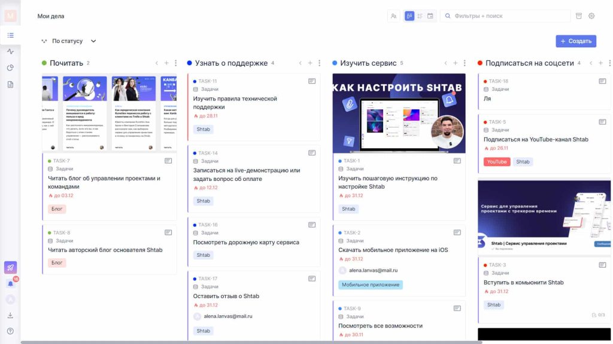Viewport: 613px width, 344px height.
Task: Open the description icon on TASK-11 card
Action: 311,81
